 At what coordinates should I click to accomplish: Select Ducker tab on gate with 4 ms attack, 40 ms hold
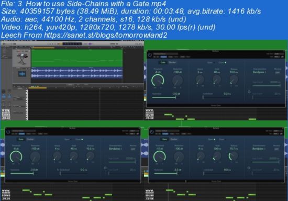(30, 139)
